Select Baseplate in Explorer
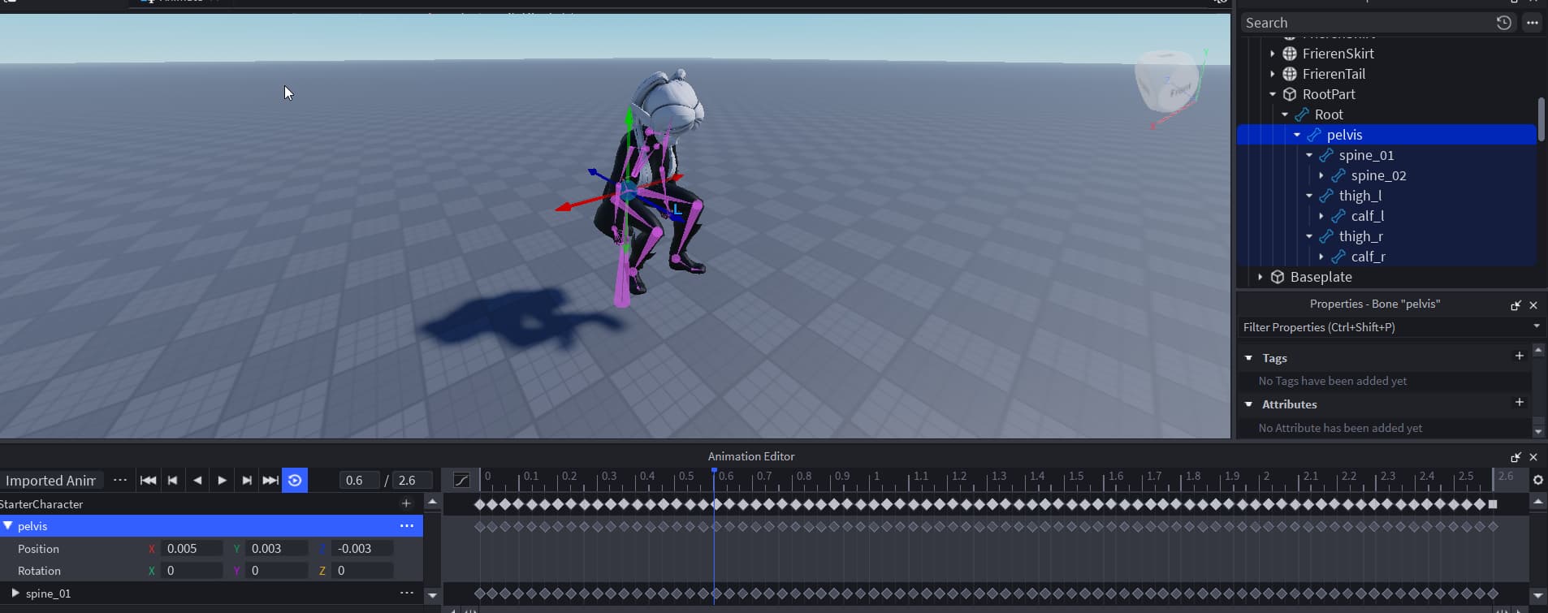1548x613 pixels. (1321, 277)
